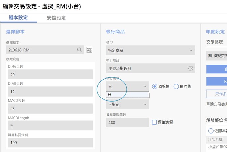Click the help icon beside 策略部位
The image size is (227, 152).
(x=226, y=119)
